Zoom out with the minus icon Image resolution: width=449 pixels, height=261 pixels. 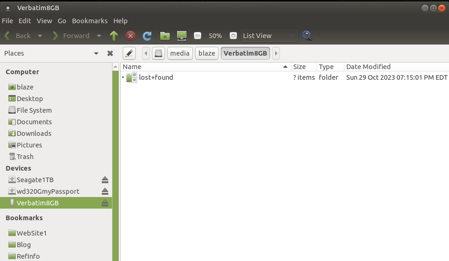(x=198, y=36)
